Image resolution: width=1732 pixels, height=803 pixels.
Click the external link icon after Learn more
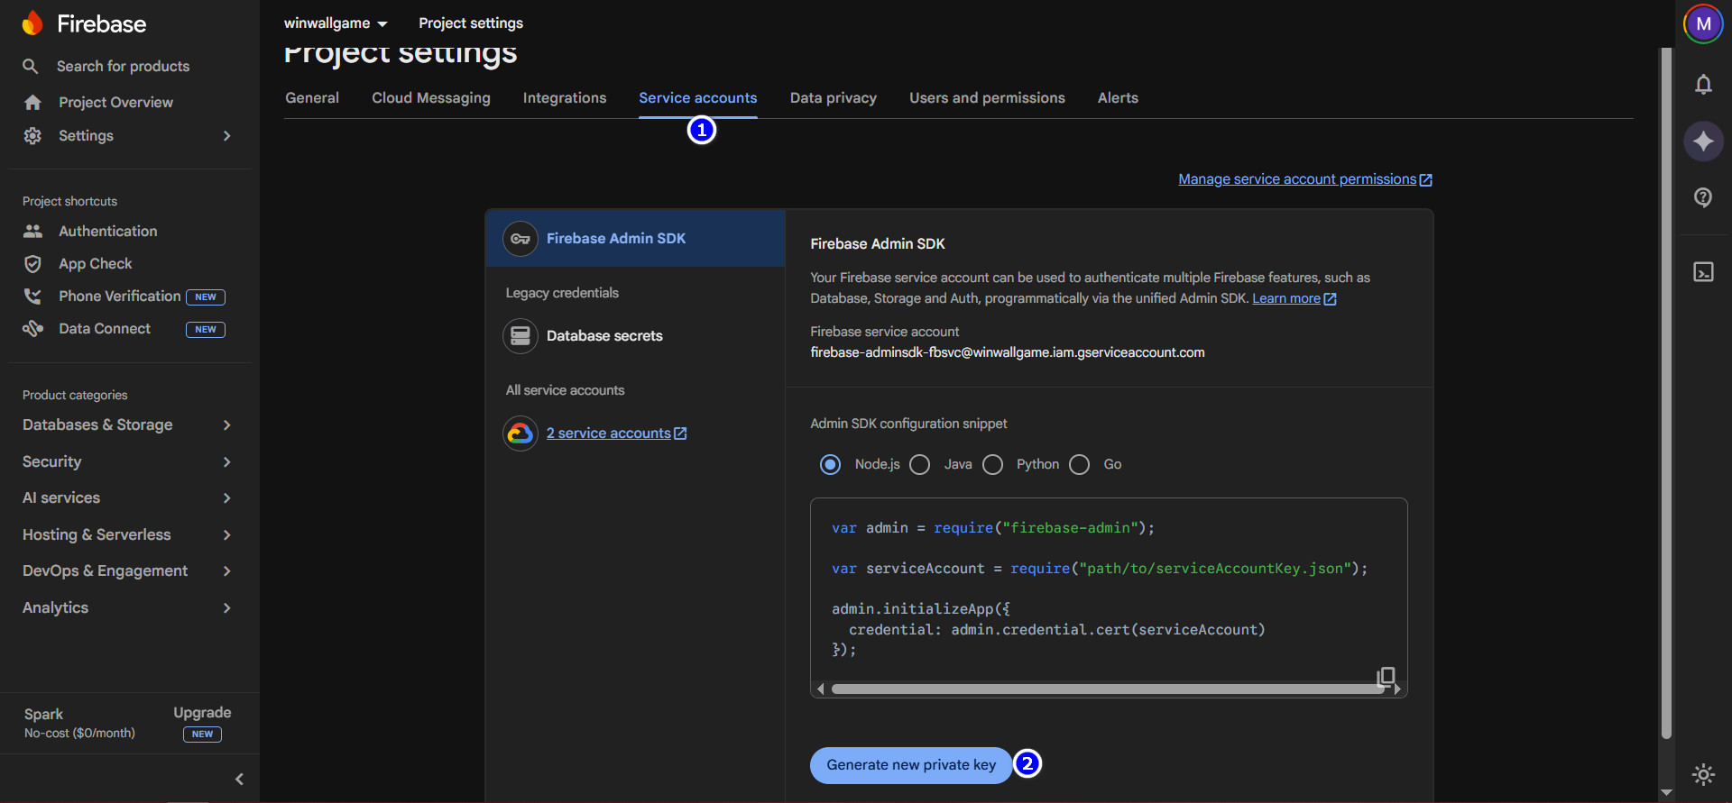pos(1330,299)
